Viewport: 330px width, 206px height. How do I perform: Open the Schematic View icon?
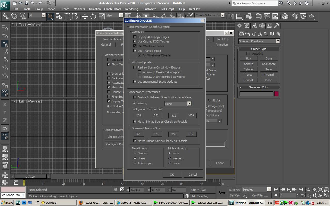(x=275, y=16)
